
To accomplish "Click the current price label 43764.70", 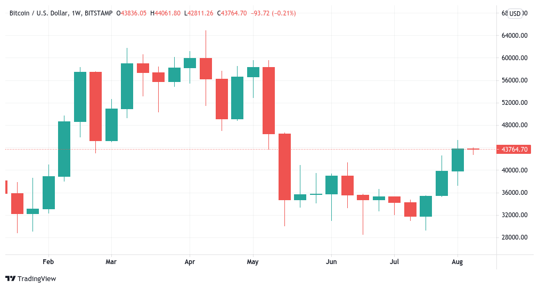I will click(514, 150).
